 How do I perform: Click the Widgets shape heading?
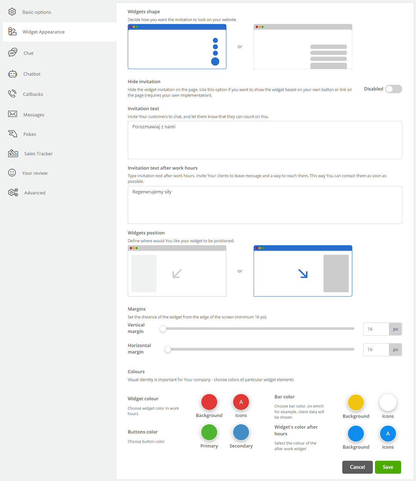click(x=144, y=12)
